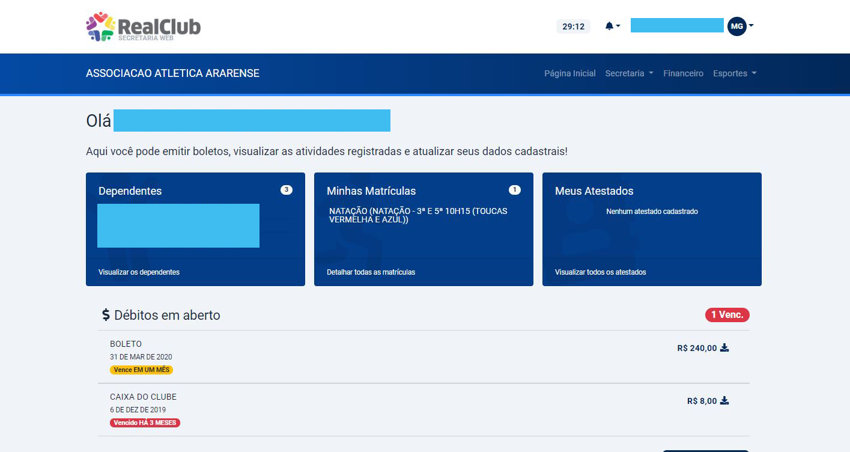The height and width of the screenshot is (452, 850).
Task: Expand the Esportes dropdown menu
Action: click(734, 73)
